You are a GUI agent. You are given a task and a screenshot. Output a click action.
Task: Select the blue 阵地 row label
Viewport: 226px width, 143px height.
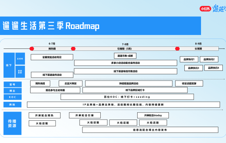(x=13, y=104)
